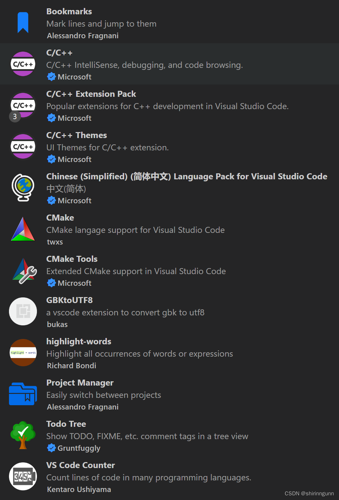Viewport: 339px width, 500px height.
Task: Select the Chinese Language Pack list entry
Action: 166,188
